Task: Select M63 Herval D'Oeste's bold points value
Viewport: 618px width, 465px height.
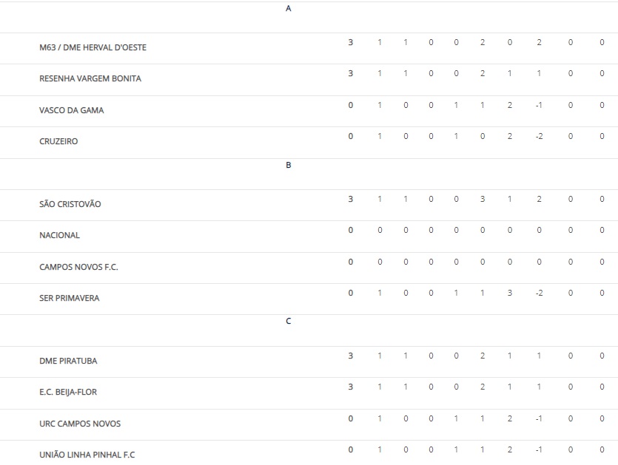Action: click(350, 42)
